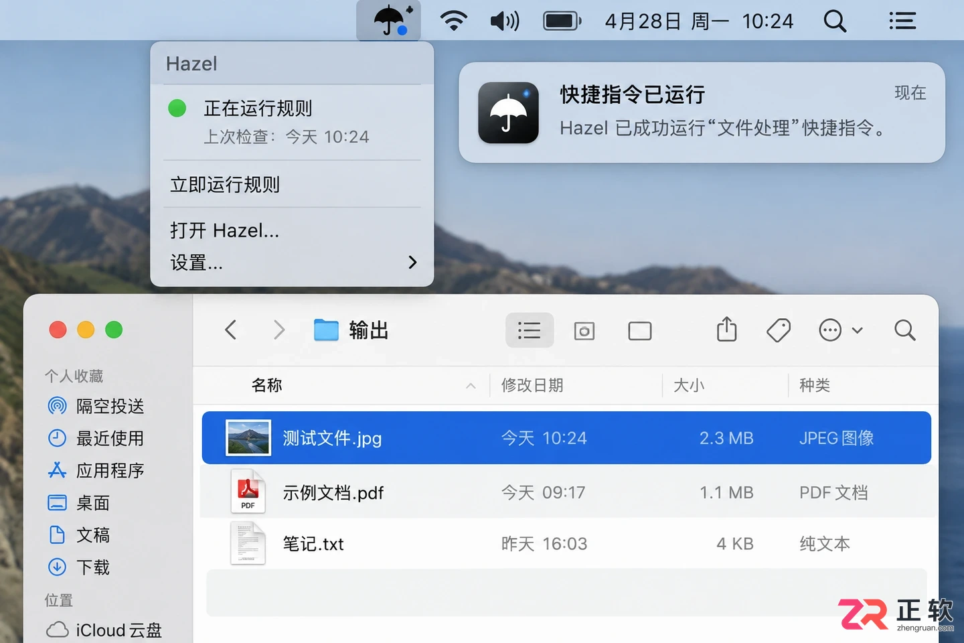This screenshot has width=964, height=643.
Task: Open 下载 in Finder sidebar
Action: [x=79, y=567]
